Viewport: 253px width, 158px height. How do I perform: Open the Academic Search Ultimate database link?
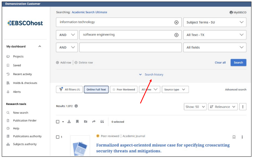coord(89,12)
